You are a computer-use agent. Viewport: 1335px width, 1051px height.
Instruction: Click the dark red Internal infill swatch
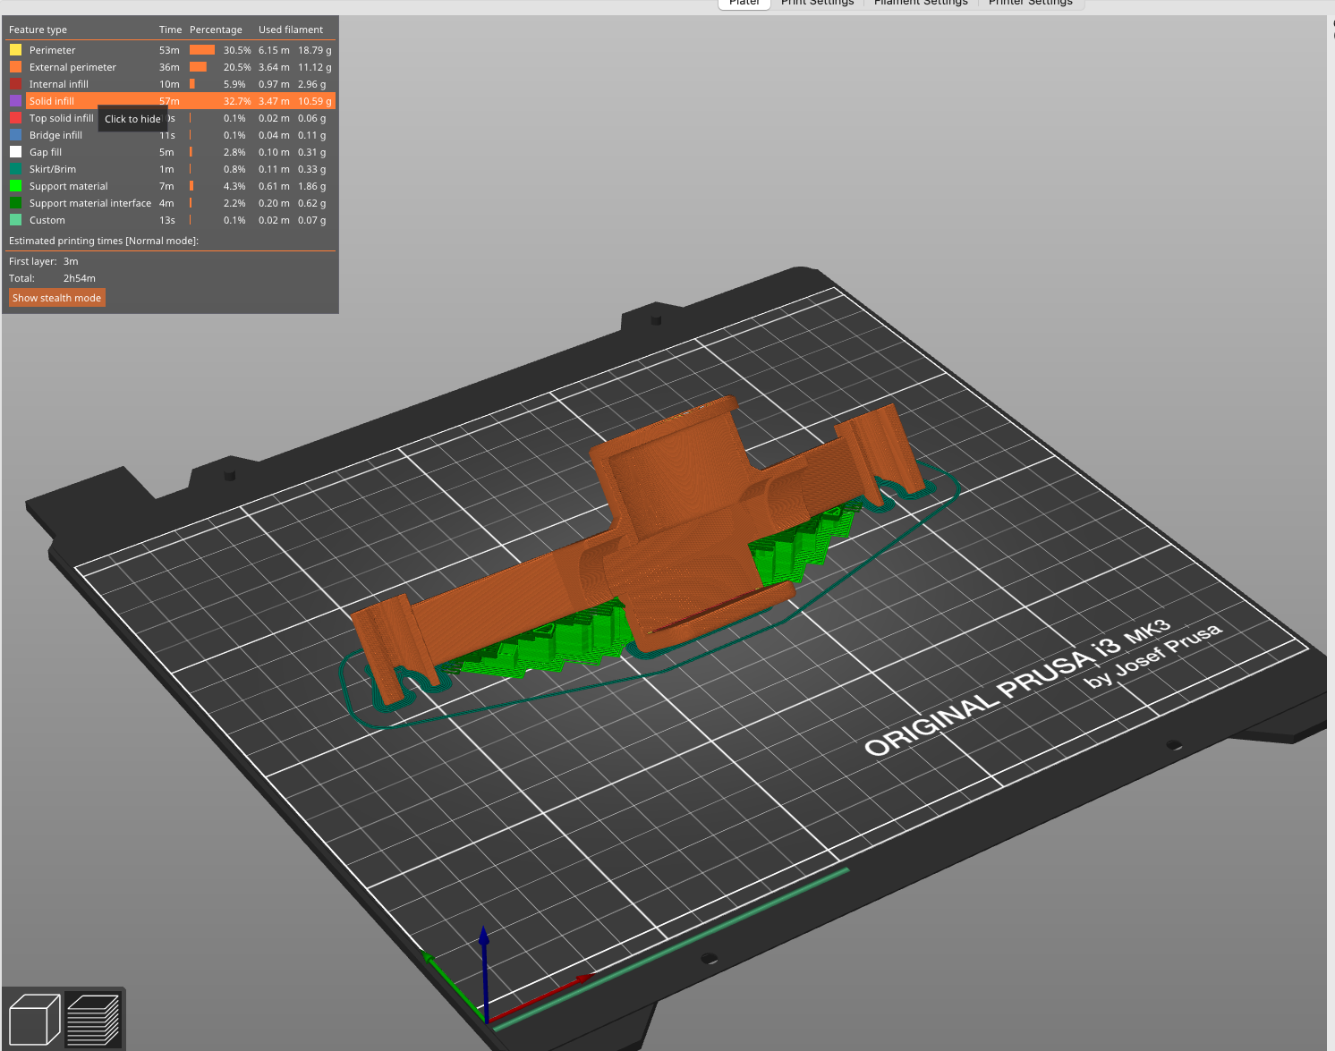[x=15, y=84]
